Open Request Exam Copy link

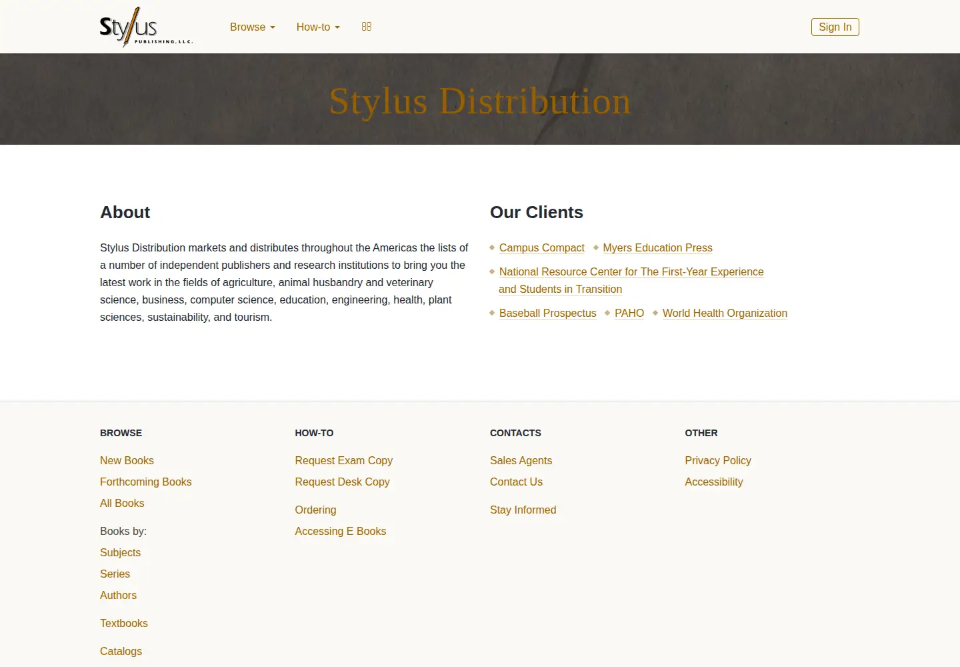tap(343, 460)
